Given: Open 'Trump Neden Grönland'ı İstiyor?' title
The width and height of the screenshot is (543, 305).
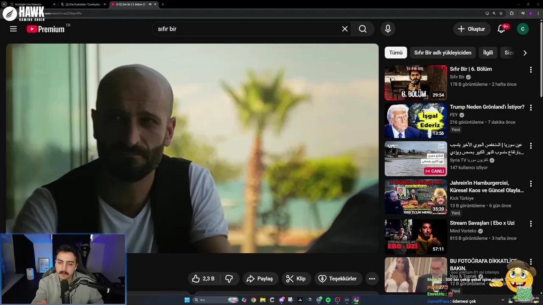Looking at the screenshot, I should (x=487, y=107).
